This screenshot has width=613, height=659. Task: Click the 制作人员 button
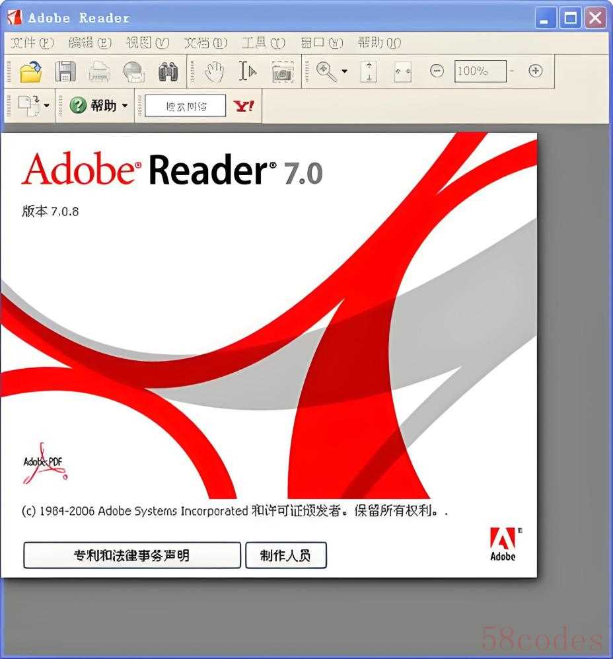tap(285, 555)
